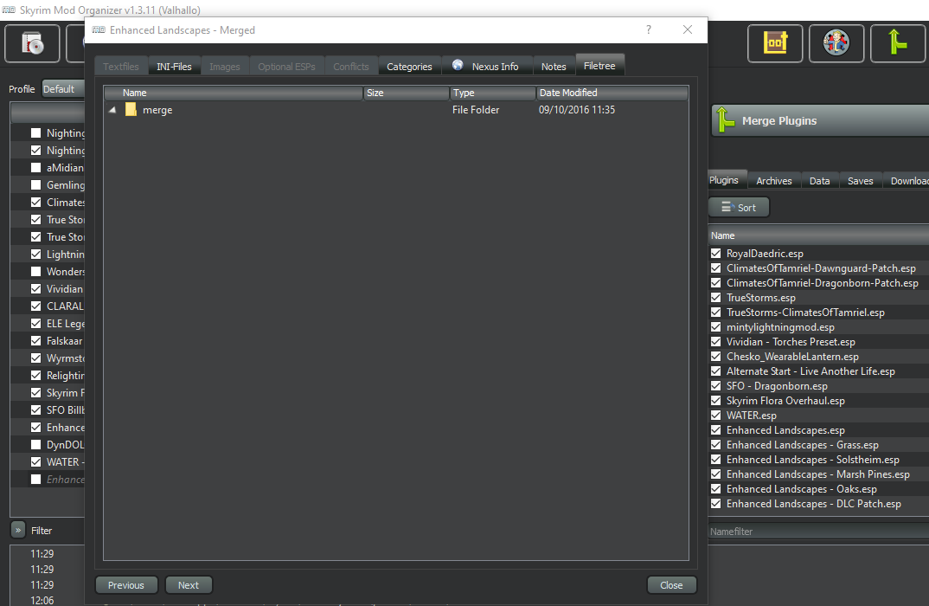Click the Next button
The width and height of the screenshot is (929, 606).
[x=189, y=584]
